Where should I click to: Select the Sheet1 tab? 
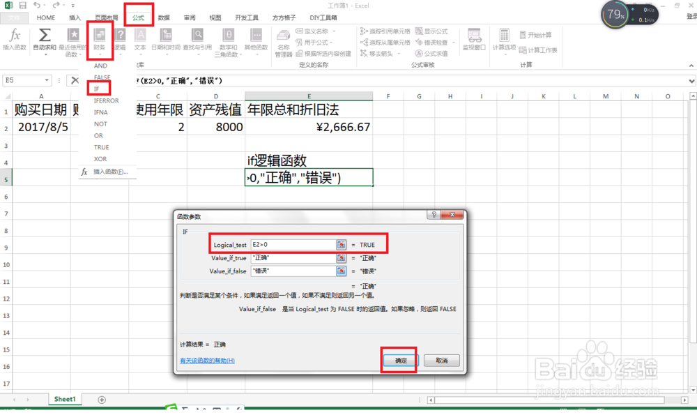65,399
